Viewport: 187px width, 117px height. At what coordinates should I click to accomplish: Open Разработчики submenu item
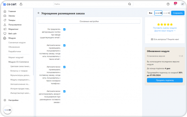(14, 51)
